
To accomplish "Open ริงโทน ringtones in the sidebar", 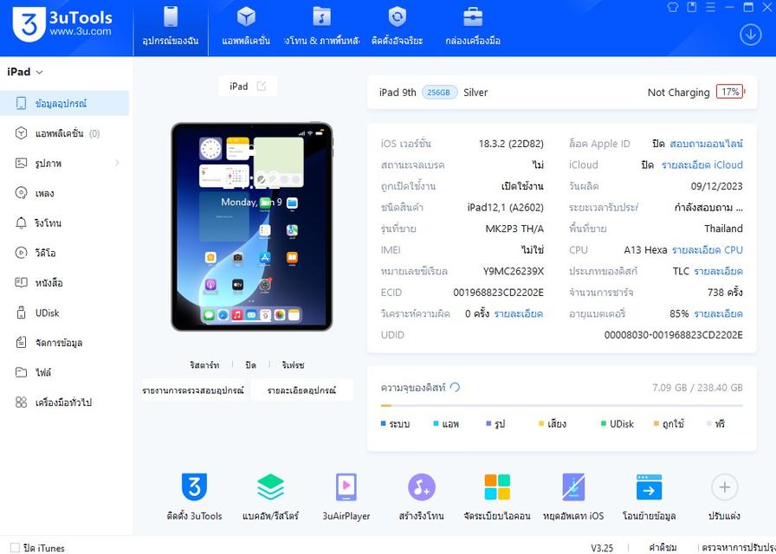I will pyautogui.click(x=64, y=223).
